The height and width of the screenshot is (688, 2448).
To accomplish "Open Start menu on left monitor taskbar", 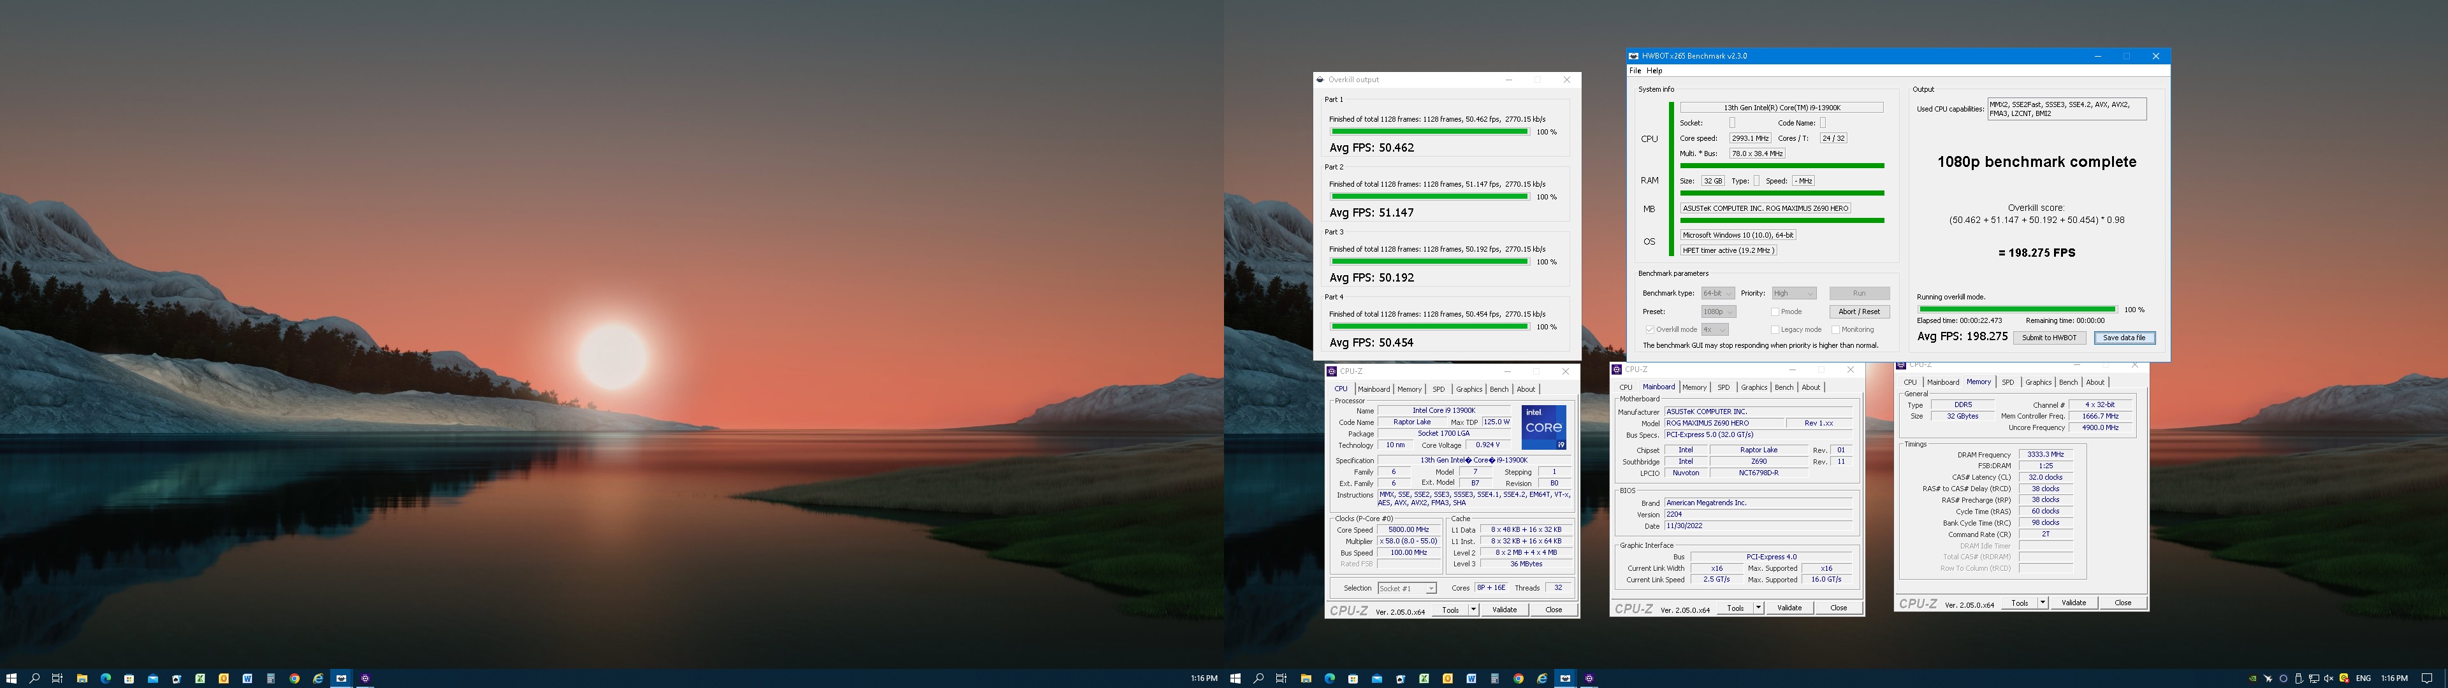I will [11, 678].
